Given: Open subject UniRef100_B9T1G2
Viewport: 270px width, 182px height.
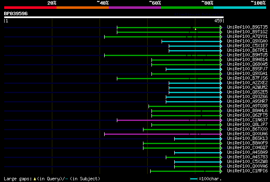Looking at the screenshot, I should pyautogui.click(x=247, y=32).
